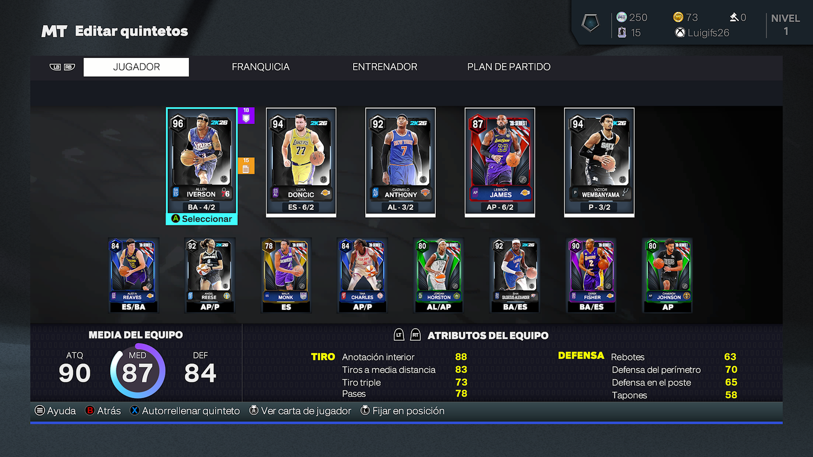Viewport: 813px width, 457px height.
Task: Pick the Cameron Johnson bench card
Action: pos(668,275)
